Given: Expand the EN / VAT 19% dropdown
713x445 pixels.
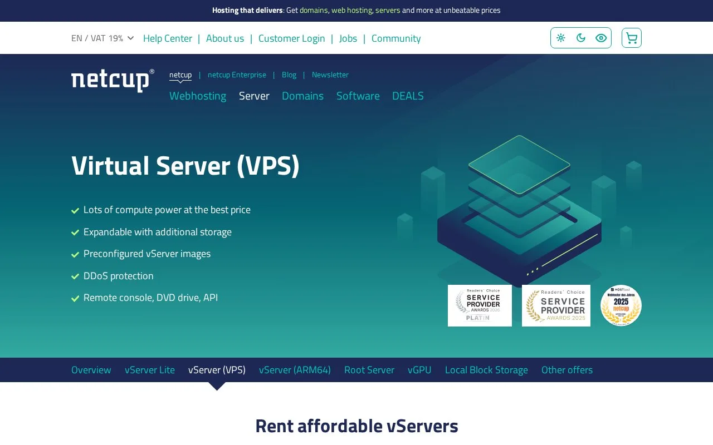Looking at the screenshot, I should tap(102, 38).
